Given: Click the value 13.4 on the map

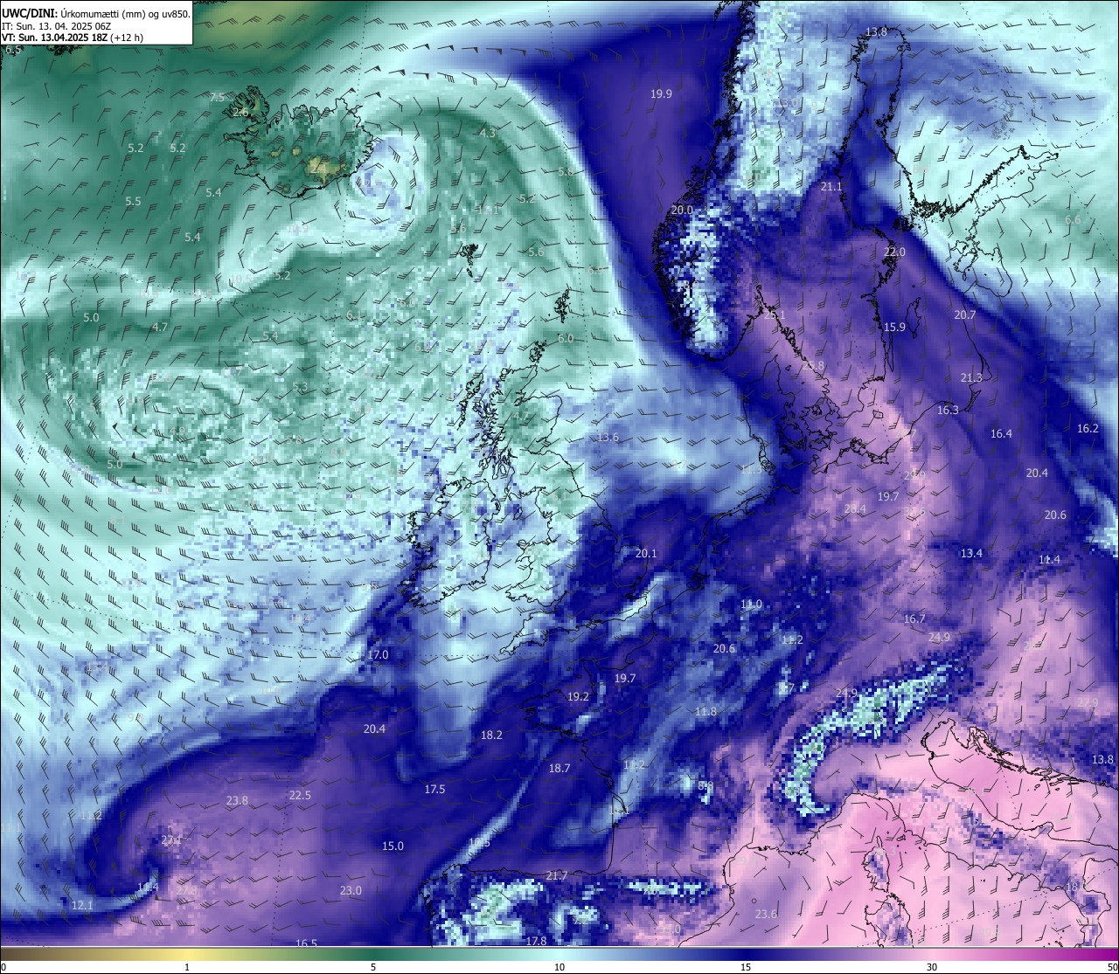Looking at the screenshot, I should [971, 554].
